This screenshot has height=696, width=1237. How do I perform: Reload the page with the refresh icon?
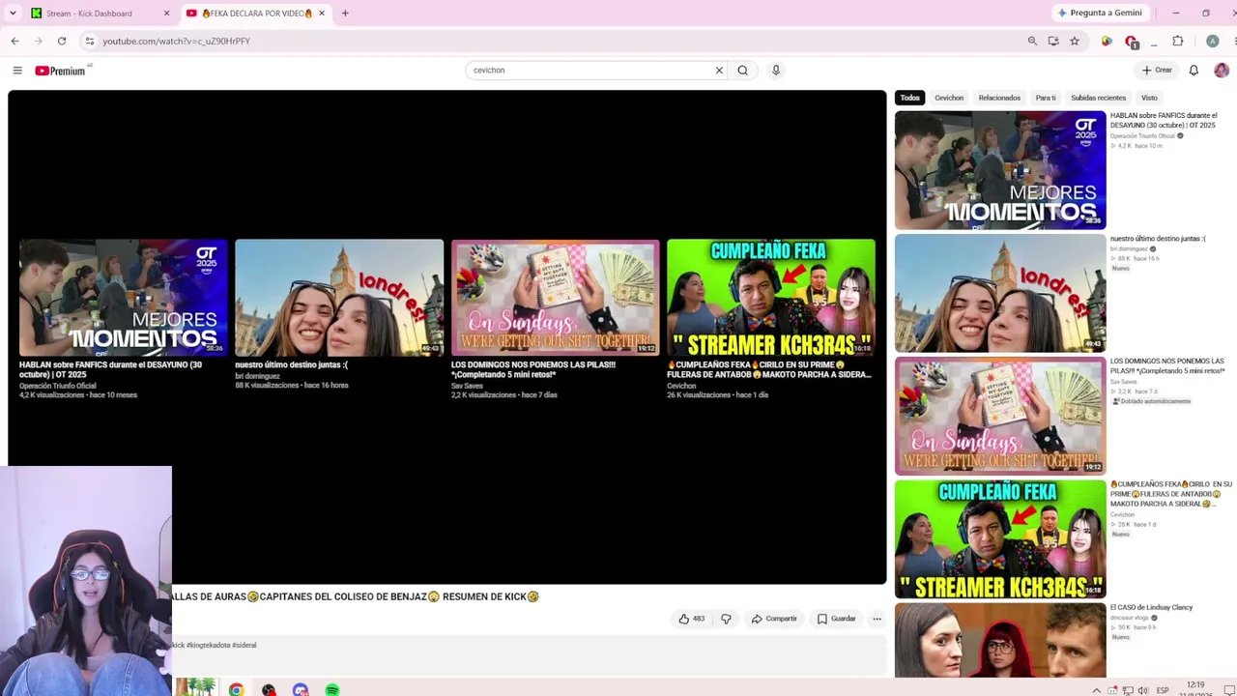point(62,41)
